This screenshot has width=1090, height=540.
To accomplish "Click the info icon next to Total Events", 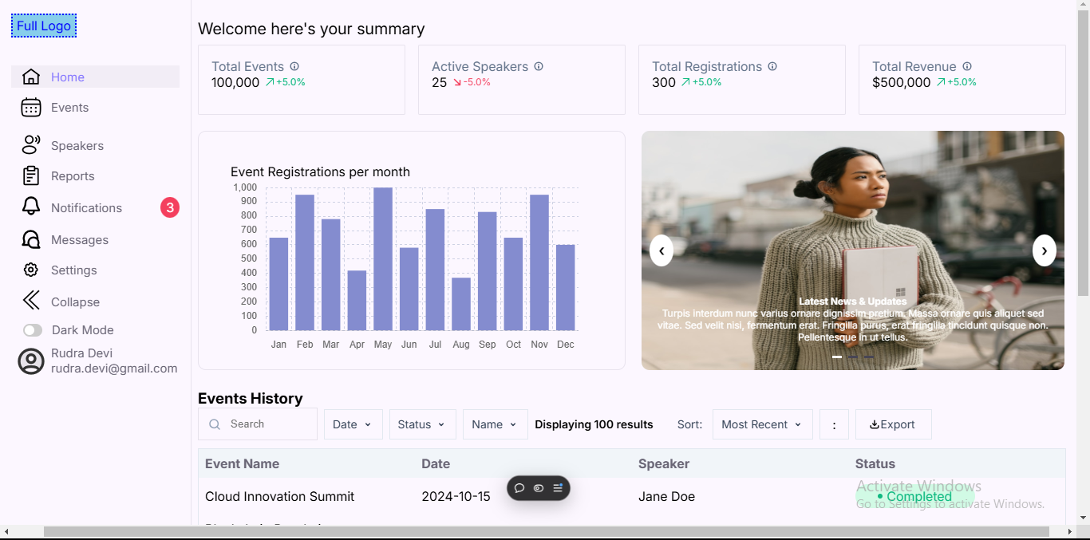I will pyautogui.click(x=294, y=66).
